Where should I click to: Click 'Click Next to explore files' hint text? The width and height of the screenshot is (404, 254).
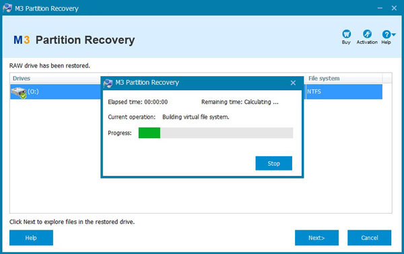(x=72, y=222)
